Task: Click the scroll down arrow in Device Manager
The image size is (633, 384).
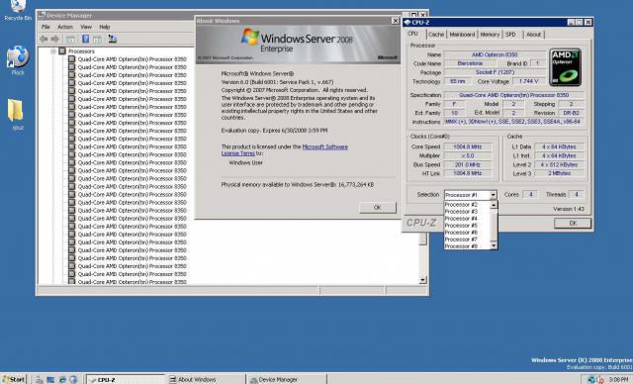Action: (422, 280)
